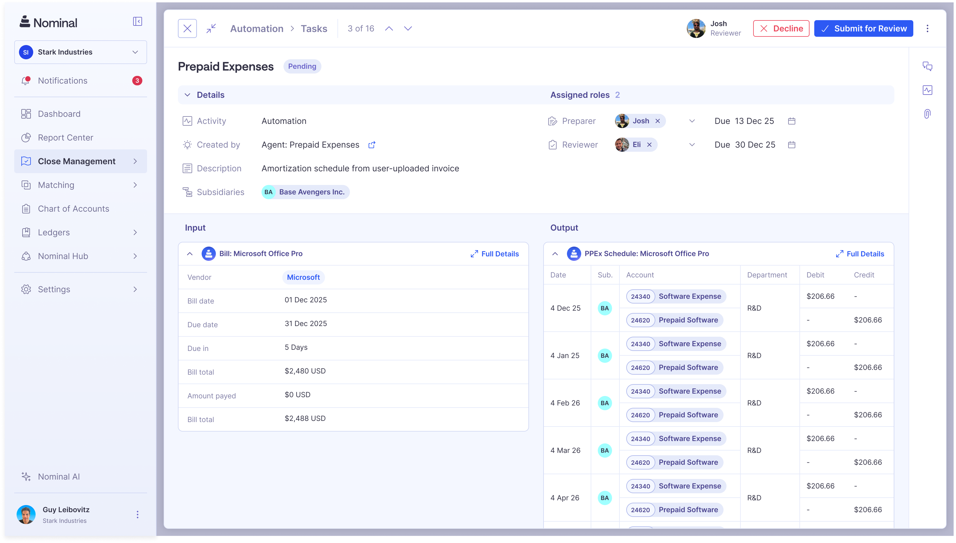The height and width of the screenshot is (543, 956).
Task: Open Notifications with the bell icon
Action: click(x=26, y=80)
